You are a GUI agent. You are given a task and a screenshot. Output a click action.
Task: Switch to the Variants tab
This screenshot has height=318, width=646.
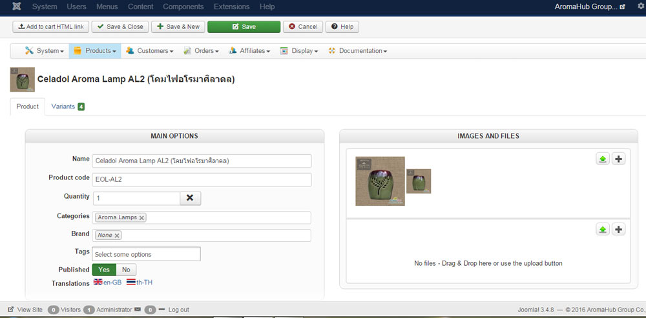[x=68, y=106]
